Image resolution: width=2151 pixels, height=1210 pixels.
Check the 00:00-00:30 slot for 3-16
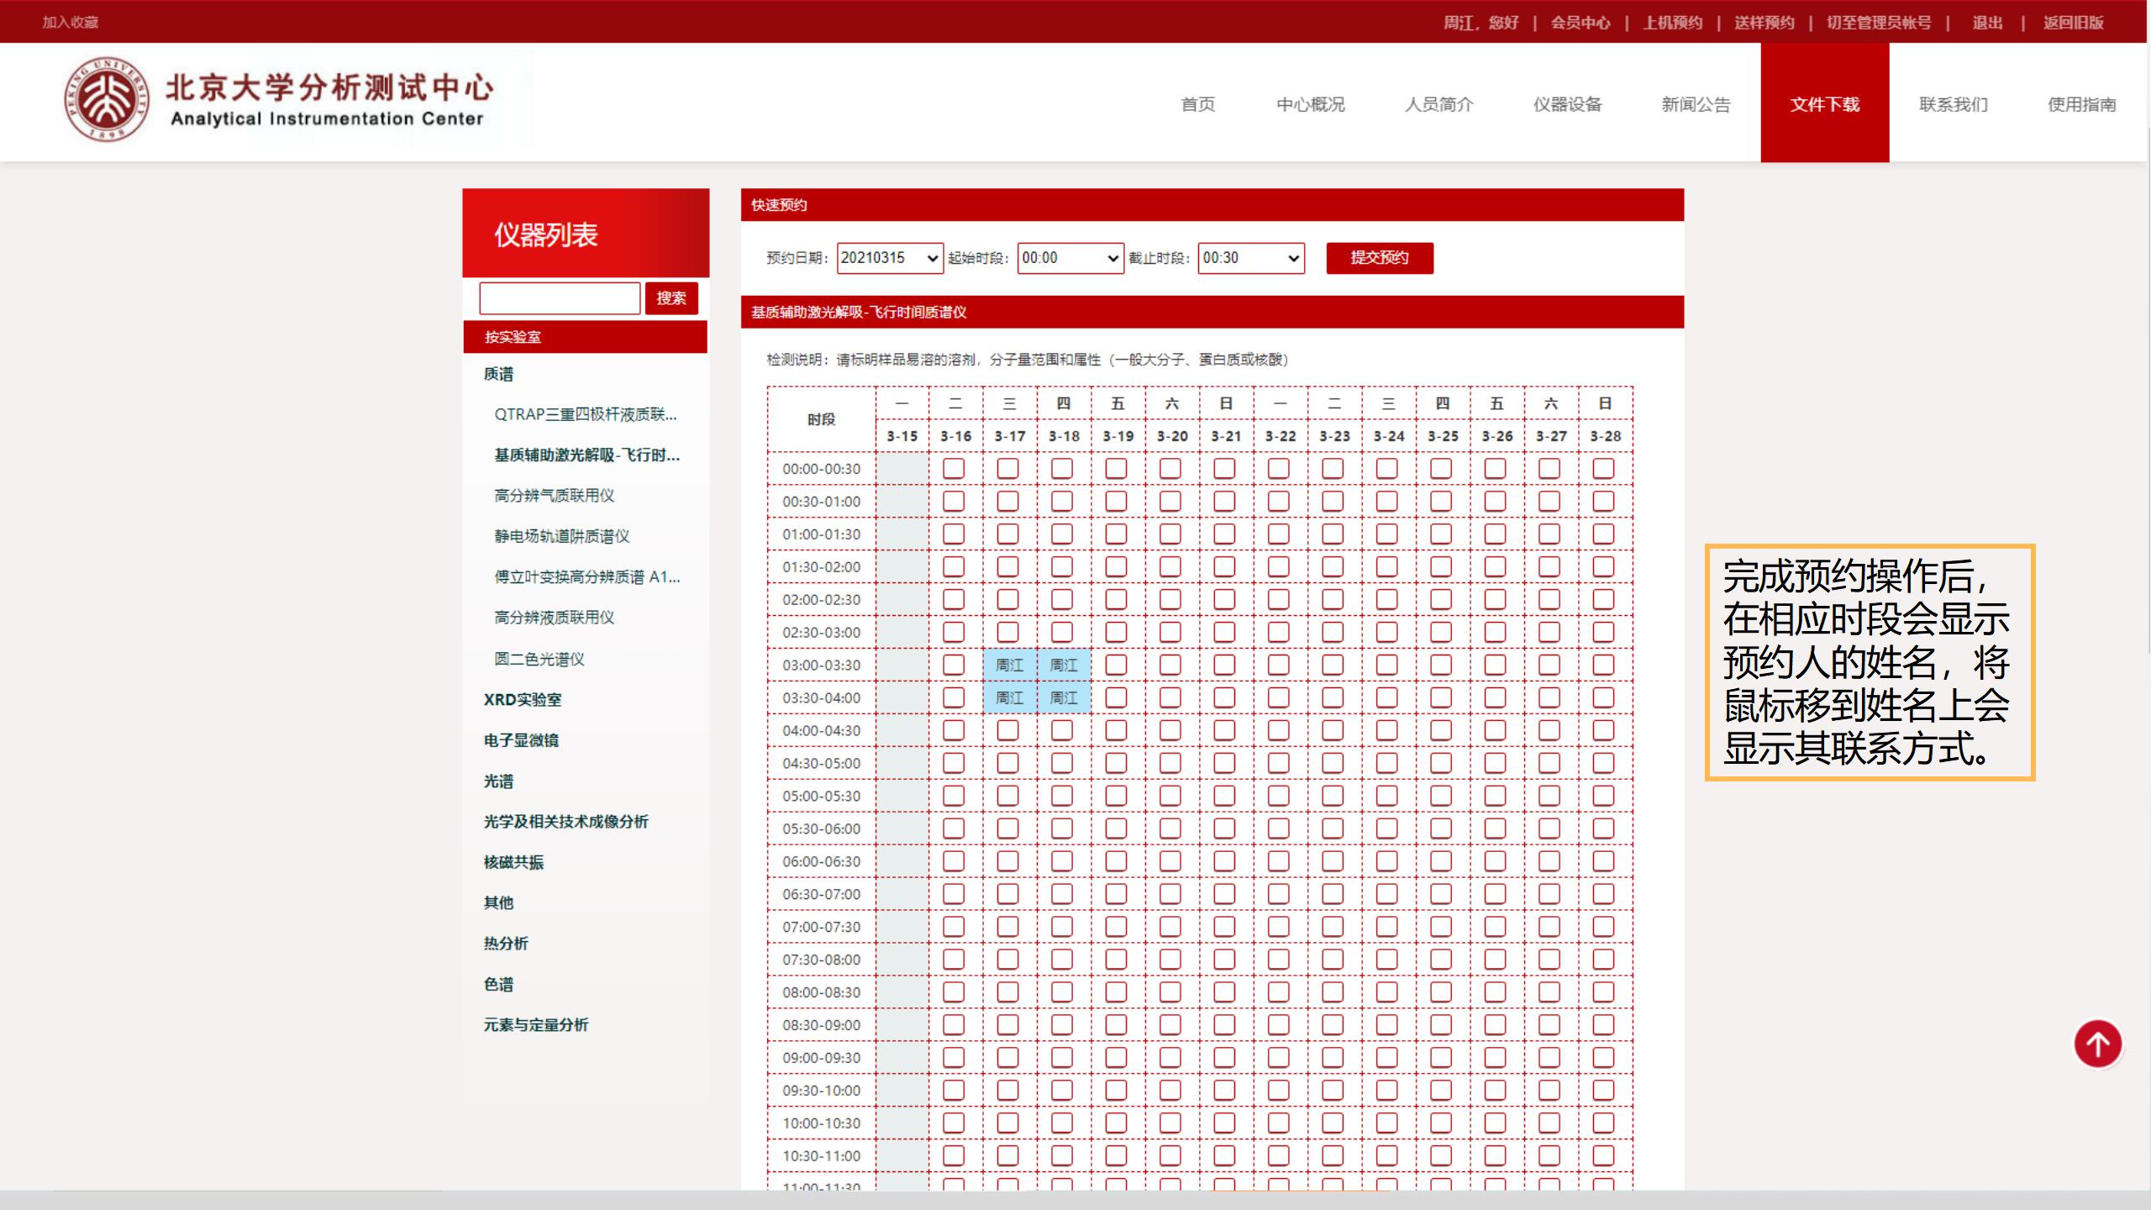(x=954, y=468)
